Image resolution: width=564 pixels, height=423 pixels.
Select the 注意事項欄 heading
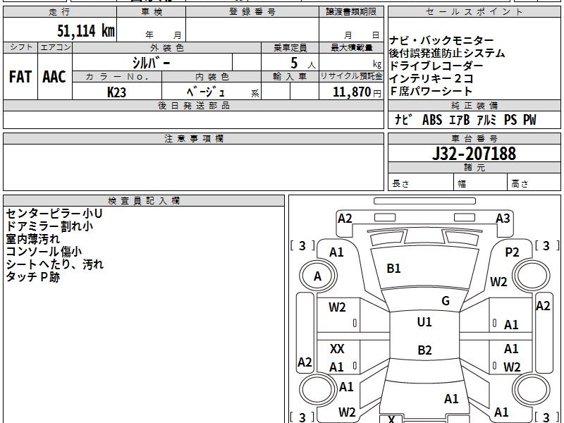(x=193, y=138)
